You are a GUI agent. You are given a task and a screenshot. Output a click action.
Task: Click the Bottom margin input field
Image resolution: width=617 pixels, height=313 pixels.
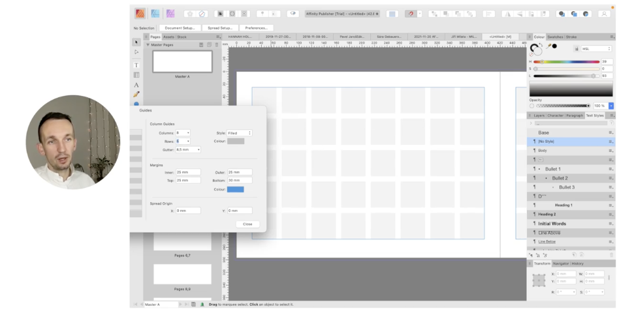point(239,180)
